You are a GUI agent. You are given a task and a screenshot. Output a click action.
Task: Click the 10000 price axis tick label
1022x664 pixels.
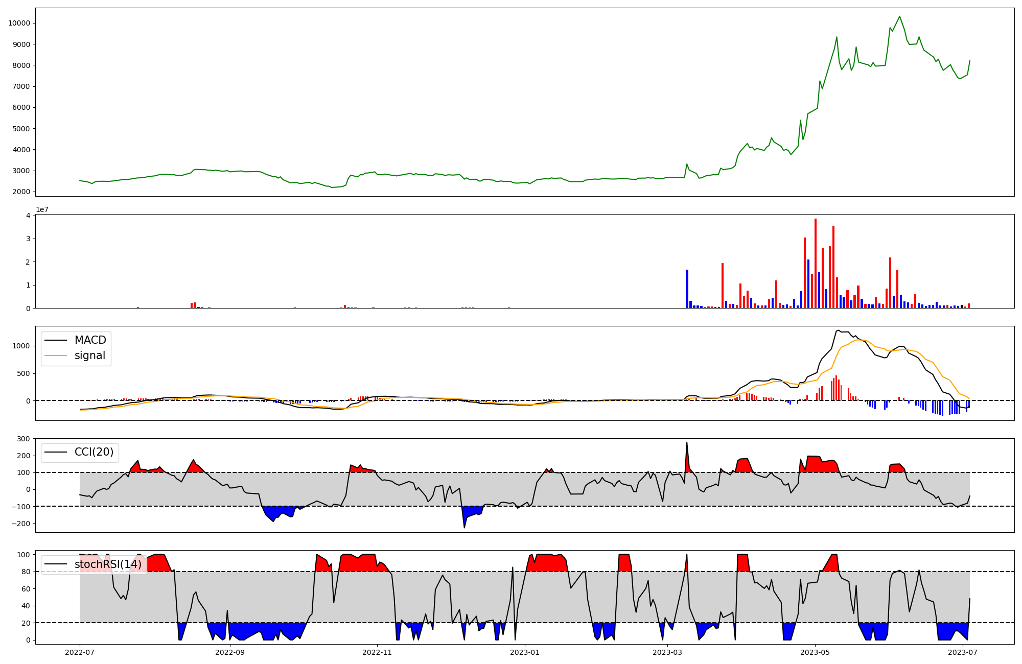point(19,23)
